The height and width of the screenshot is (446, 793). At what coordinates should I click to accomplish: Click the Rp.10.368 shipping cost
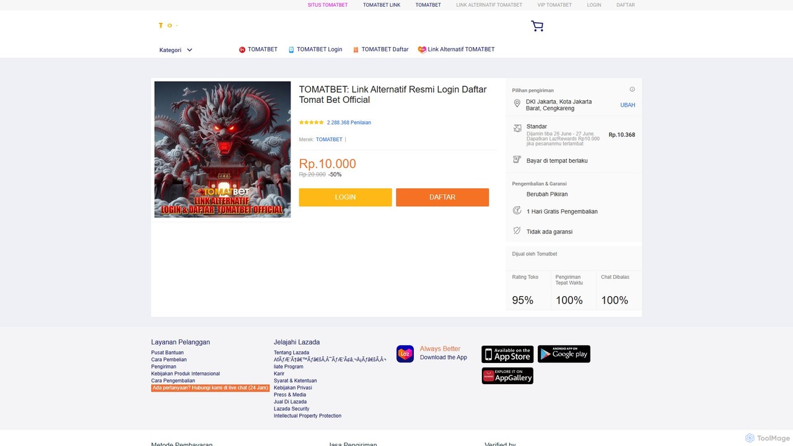click(x=622, y=135)
